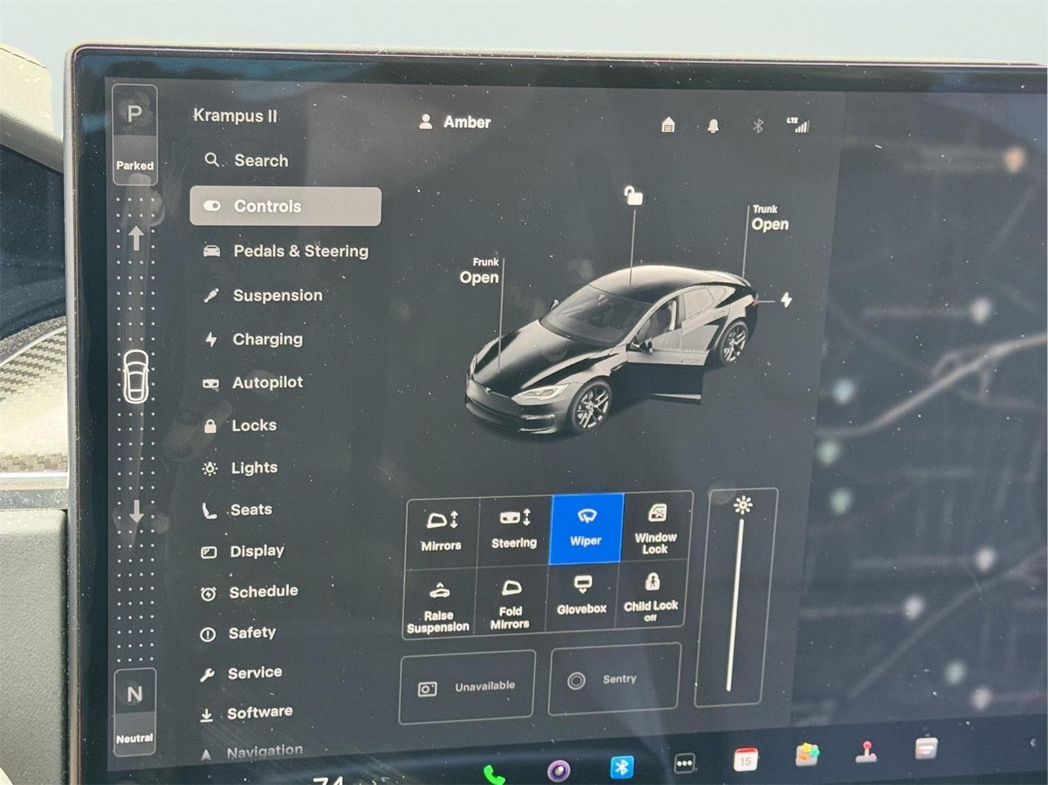Open charge port via lightning bolt icon
Viewport: 1048px width, 785px height.
pyautogui.click(x=786, y=300)
